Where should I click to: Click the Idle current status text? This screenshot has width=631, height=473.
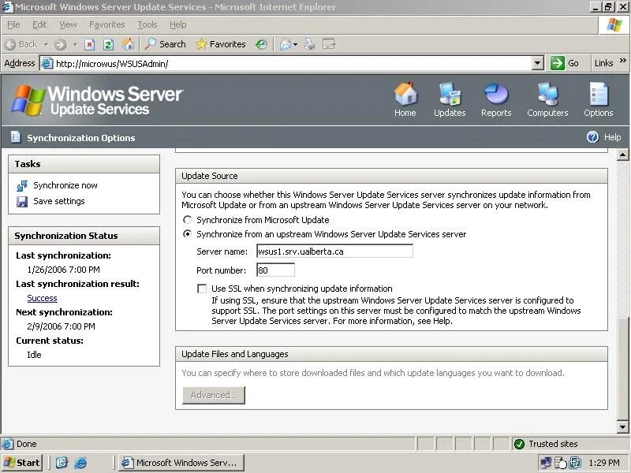[x=34, y=355]
